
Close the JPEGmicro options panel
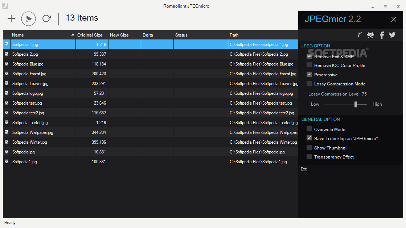point(394,19)
